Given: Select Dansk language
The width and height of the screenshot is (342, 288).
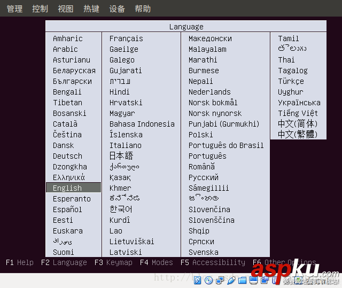Looking at the screenshot, I should tap(64, 145).
